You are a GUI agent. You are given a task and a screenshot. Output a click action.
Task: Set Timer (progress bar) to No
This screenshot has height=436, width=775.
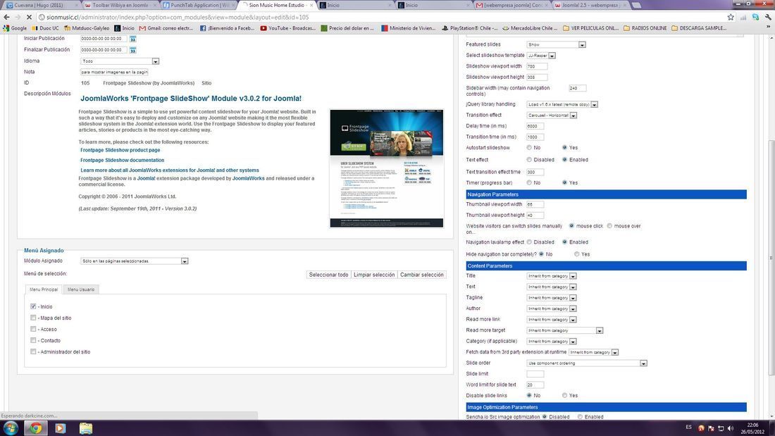529,183
